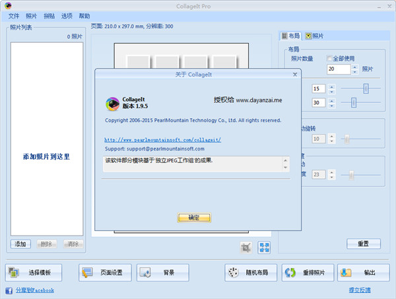
Task: Switch to the 布局 tab
Action: tap(290, 36)
